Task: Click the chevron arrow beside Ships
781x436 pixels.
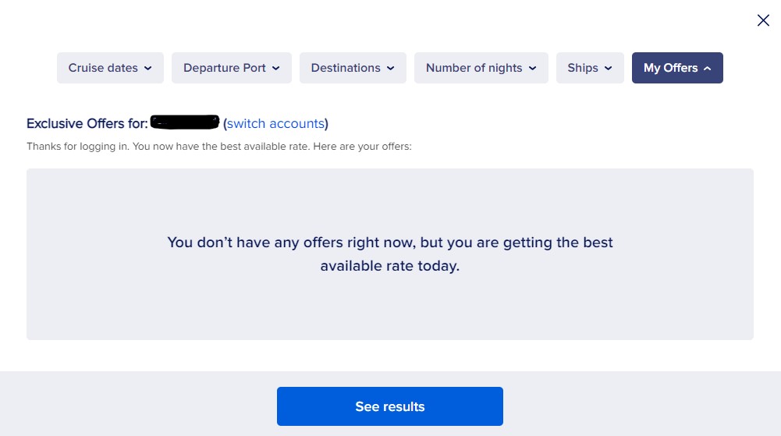Action: point(608,68)
